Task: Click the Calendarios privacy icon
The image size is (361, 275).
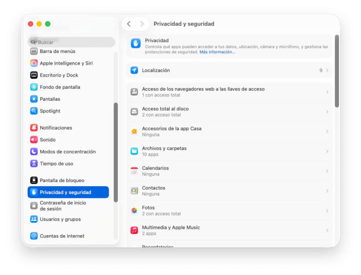Action: pyautogui.click(x=134, y=171)
